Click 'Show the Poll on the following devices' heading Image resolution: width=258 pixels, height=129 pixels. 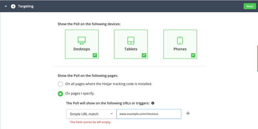(89, 24)
